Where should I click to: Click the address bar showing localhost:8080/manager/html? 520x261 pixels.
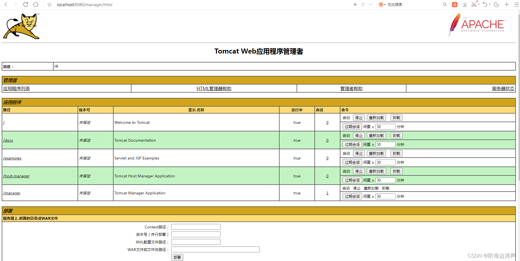coord(85,4)
